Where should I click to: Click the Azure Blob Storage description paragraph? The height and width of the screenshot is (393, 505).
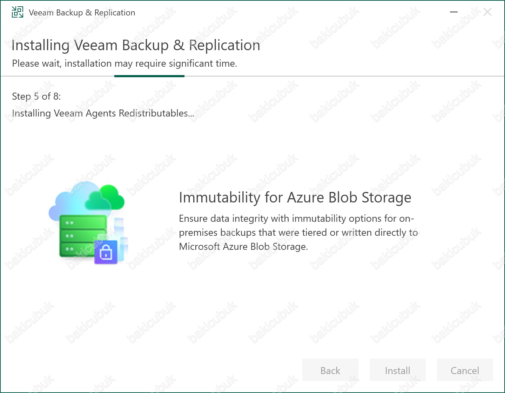[x=298, y=232]
